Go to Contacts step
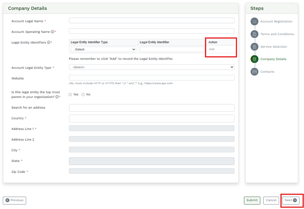Image resolution: width=304 pixels, height=209 pixels. point(267,72)
